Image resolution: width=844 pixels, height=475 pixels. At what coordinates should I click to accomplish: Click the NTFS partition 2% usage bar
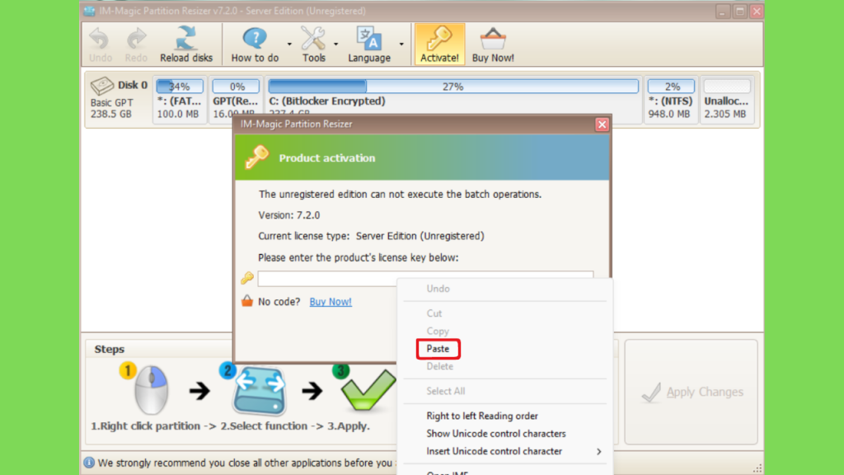click(x=671, y=86)
